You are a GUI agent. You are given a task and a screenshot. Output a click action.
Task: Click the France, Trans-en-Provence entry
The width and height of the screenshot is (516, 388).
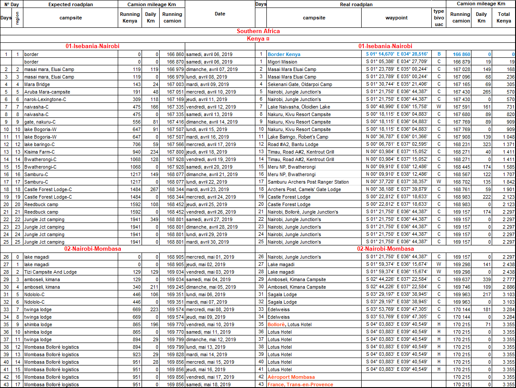pos(300,384)
